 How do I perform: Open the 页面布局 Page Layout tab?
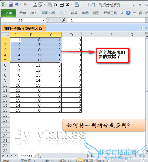48,13
